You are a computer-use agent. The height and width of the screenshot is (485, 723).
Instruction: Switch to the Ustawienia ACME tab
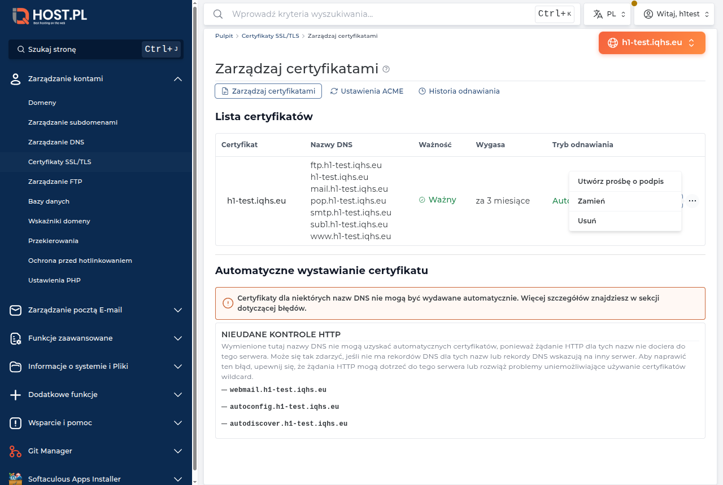[367, 91]
